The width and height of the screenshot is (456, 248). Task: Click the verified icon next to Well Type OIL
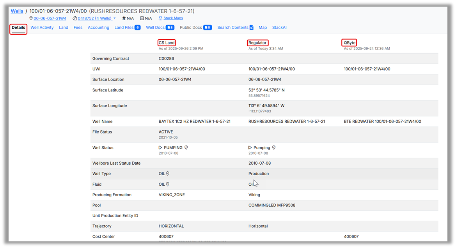[168, 174]
